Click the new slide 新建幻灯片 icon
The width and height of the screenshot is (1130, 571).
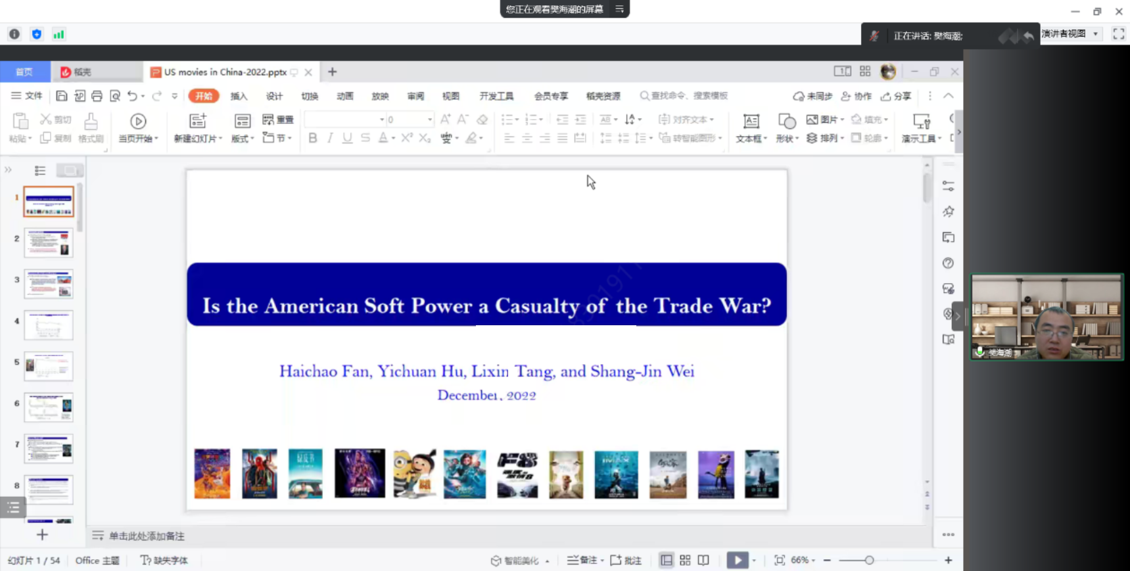pos(198,127)
